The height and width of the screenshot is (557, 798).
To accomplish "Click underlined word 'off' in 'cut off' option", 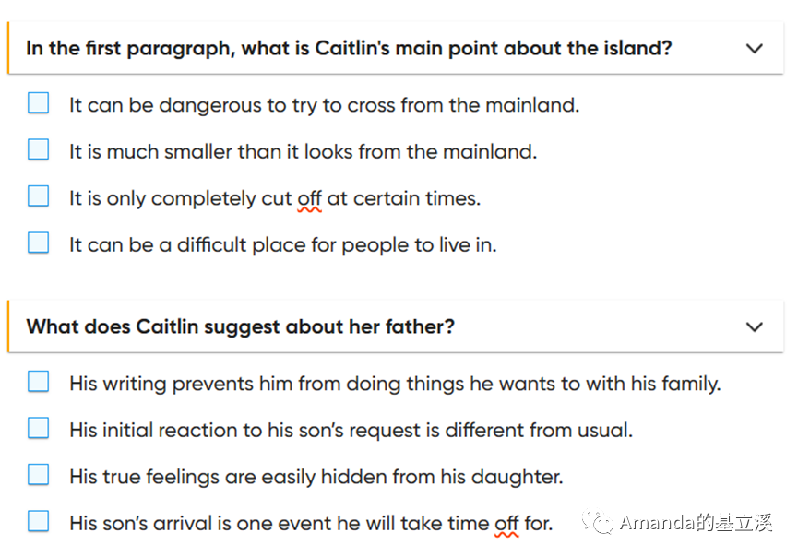I will click(309, 198).
